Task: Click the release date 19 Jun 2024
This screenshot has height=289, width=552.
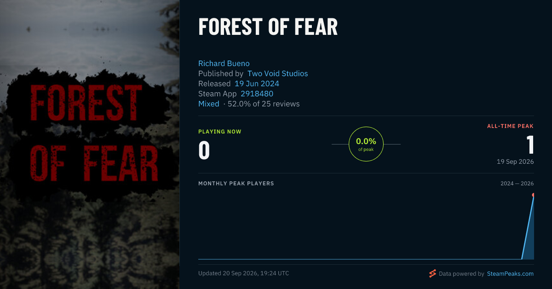Action: (257, 83)
